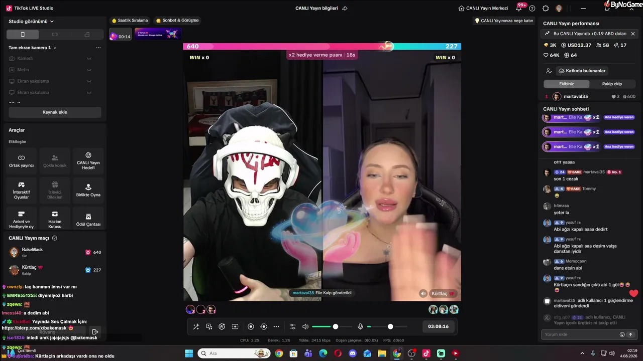
Task: Send the comment with arrow button
Action: pyautogui.click(x=630, y=334)
